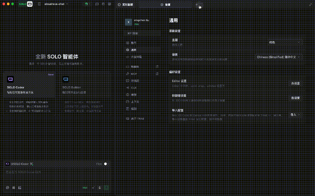The width and height of the screenshot is (315, 196).
Task: Click the 通用 page heading
Action: [x=173, y=20]
